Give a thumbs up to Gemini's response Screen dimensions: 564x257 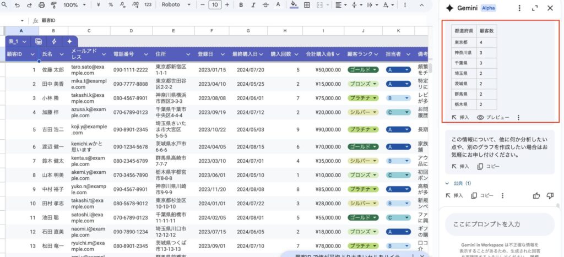click(536, 195)
